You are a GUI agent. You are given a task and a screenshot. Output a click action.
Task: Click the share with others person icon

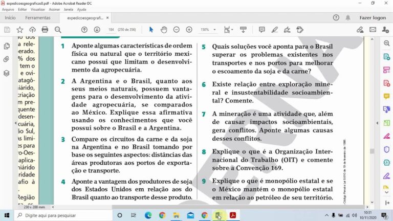(x=385, y=30)
